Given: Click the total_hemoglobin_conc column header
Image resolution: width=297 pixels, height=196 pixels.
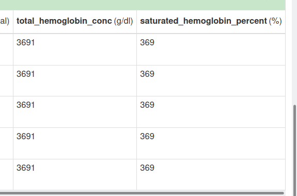Looking at the screenshot, I should [75, 22].
